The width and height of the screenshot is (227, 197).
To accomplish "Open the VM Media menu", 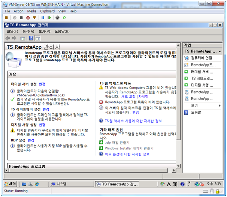I will coord(32,11).
